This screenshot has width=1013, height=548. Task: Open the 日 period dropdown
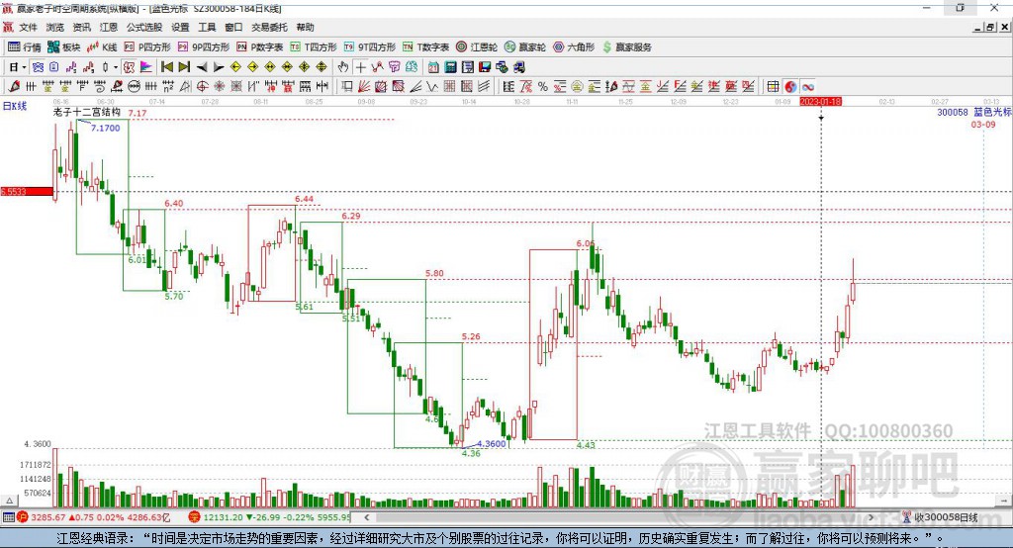[x=17, y=67]
